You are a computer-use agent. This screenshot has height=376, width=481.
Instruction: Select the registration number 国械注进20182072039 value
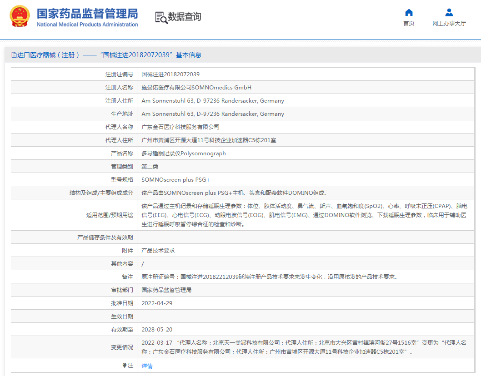170,74
